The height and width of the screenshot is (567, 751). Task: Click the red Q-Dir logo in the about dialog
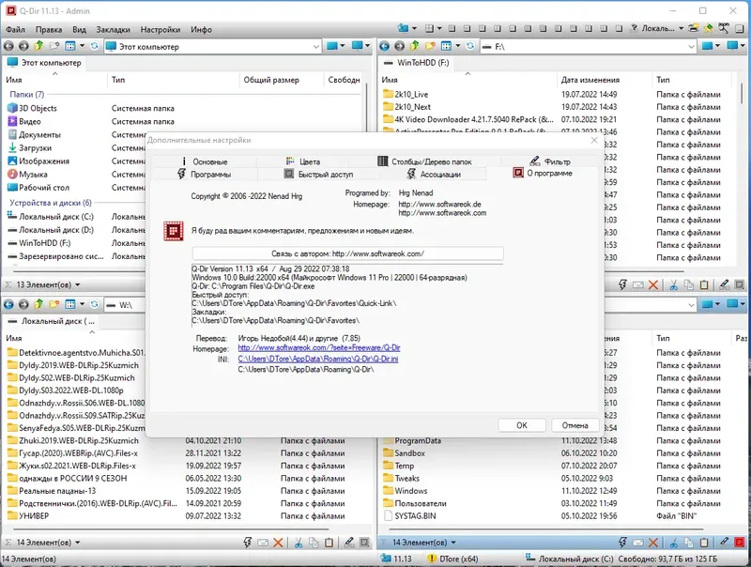tap(174, 231)
